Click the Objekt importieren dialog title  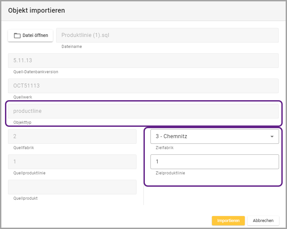tap(37, 10)
